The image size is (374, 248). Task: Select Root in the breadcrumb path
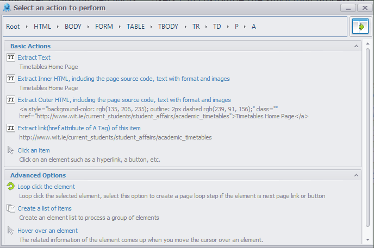pos(13,27)
